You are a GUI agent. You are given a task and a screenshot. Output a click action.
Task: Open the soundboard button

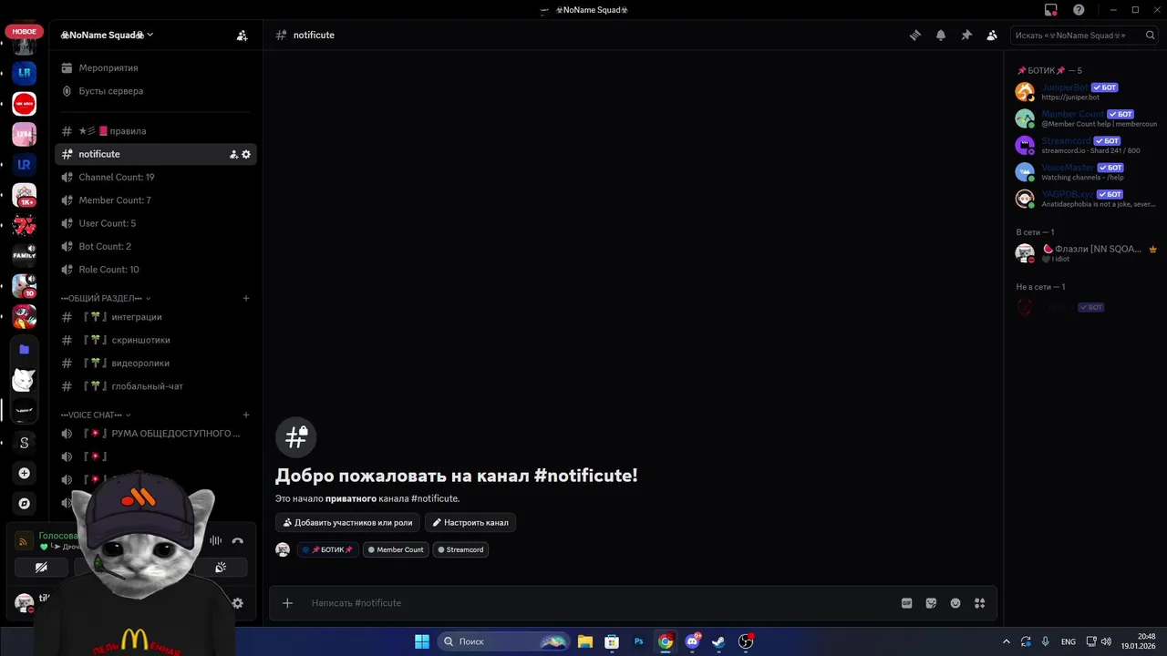click(221, 568)
